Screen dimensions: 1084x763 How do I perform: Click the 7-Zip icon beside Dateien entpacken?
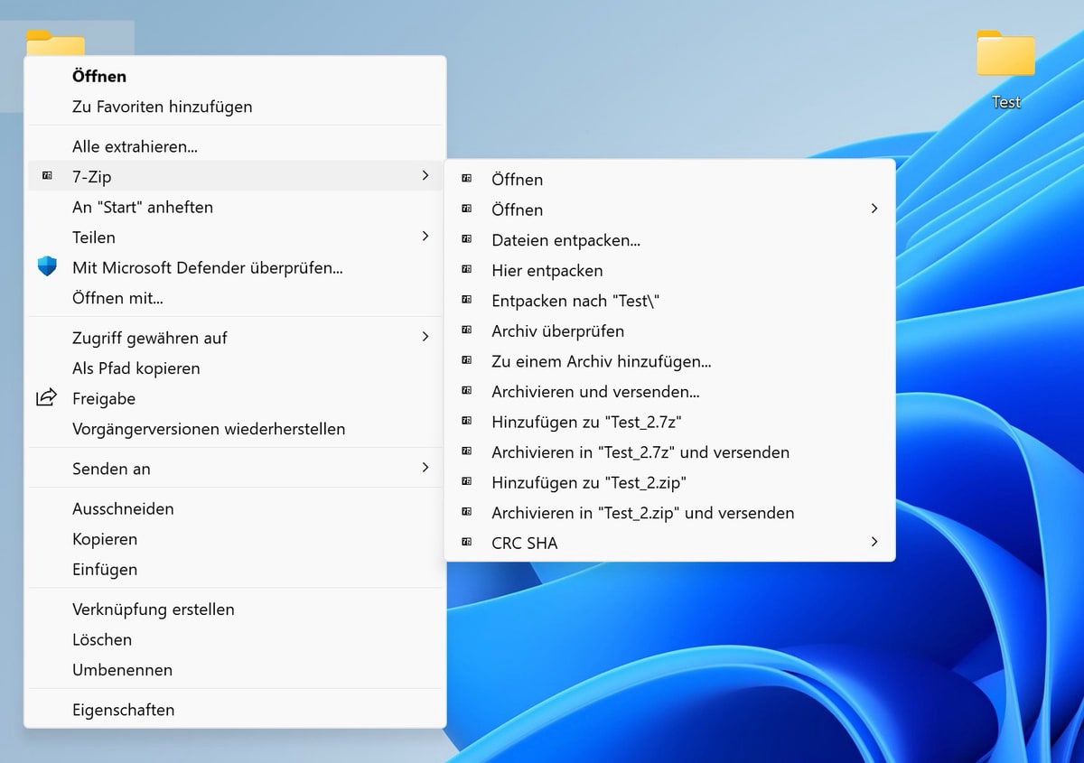tap(466, 240)
